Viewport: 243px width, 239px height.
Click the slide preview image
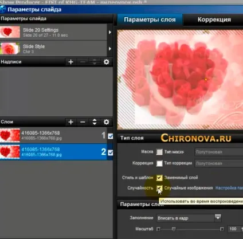(180, 80)
